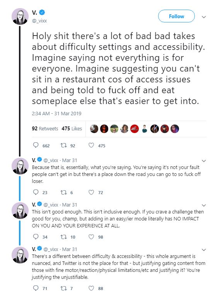Retweet the reply with 6 retweets
The image size is (220, 292).
coord(64,192)
